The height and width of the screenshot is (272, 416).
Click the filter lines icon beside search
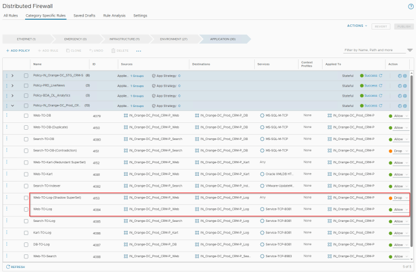point(410,51)
